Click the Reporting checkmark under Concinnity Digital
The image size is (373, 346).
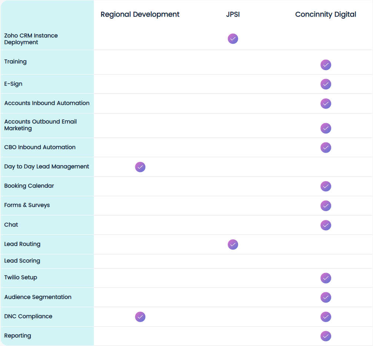tap(326, 336)
